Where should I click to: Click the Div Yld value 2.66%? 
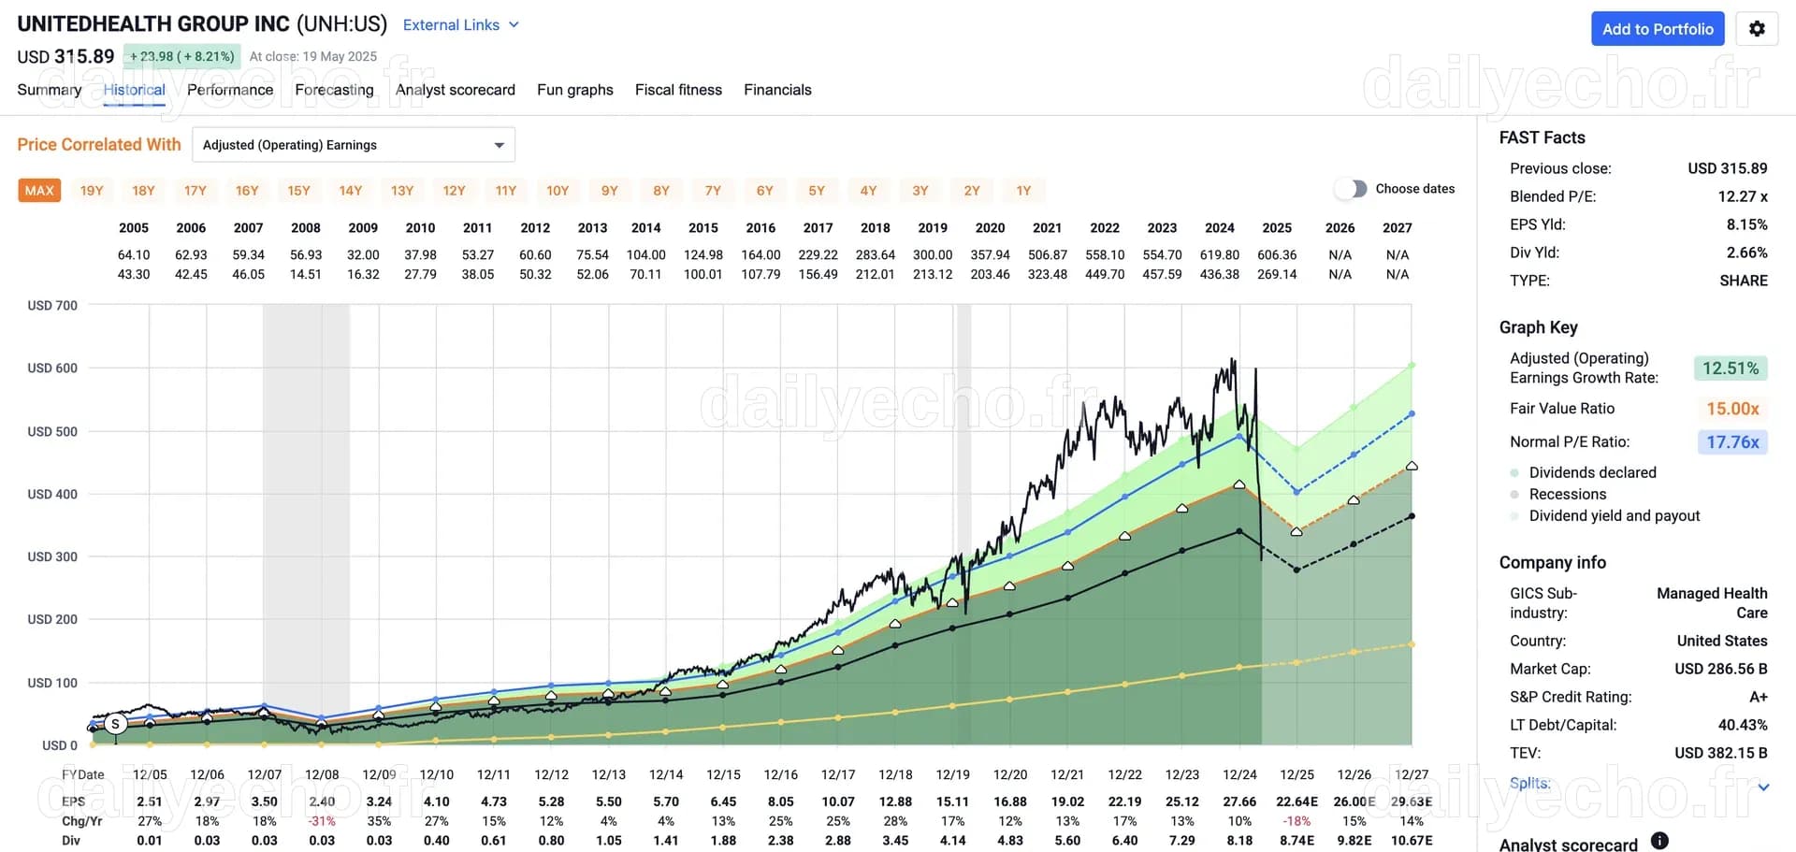click(x=1746, y=253)
